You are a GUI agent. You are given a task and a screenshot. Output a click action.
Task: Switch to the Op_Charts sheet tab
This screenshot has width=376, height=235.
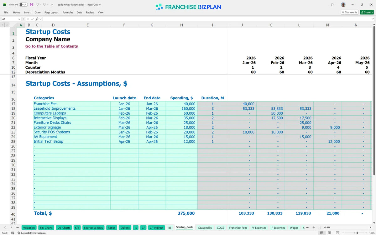pos(64,228)
